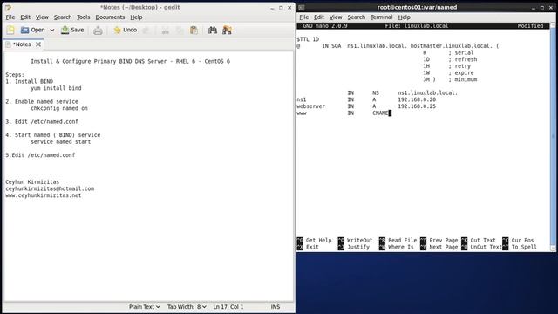Click the terminal vertical scrollbar
558x314 pixels.
click(553, 137)
